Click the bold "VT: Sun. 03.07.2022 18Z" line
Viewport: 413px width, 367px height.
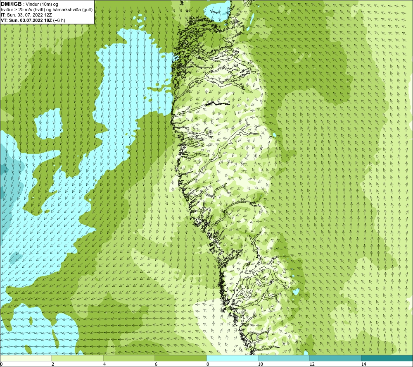pyautogui.click(x=33, y=20)
